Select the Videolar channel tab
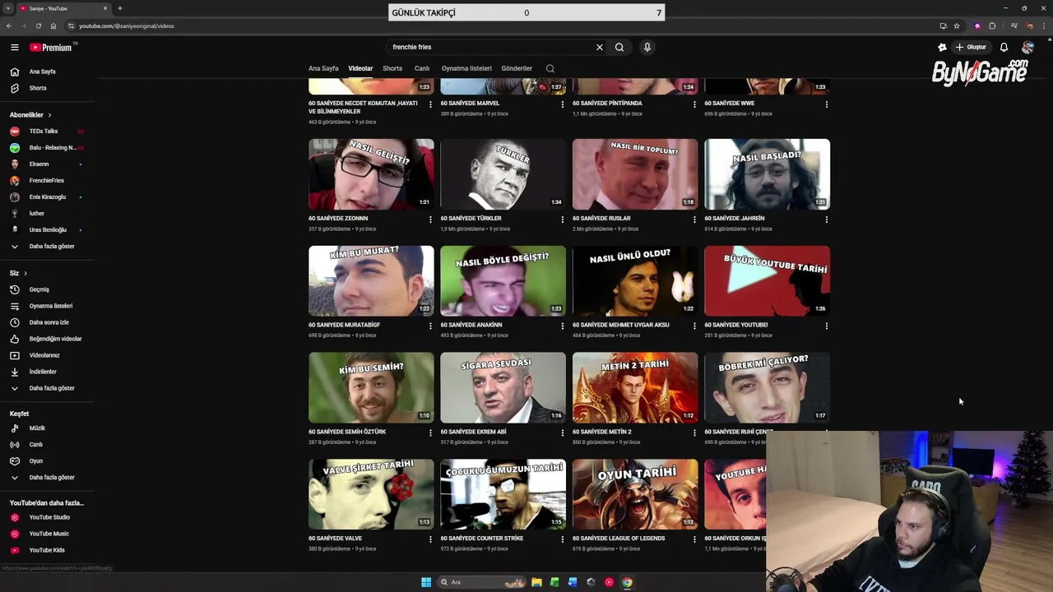The width and height of the screenshot is (1053, 592). point(360,68)
